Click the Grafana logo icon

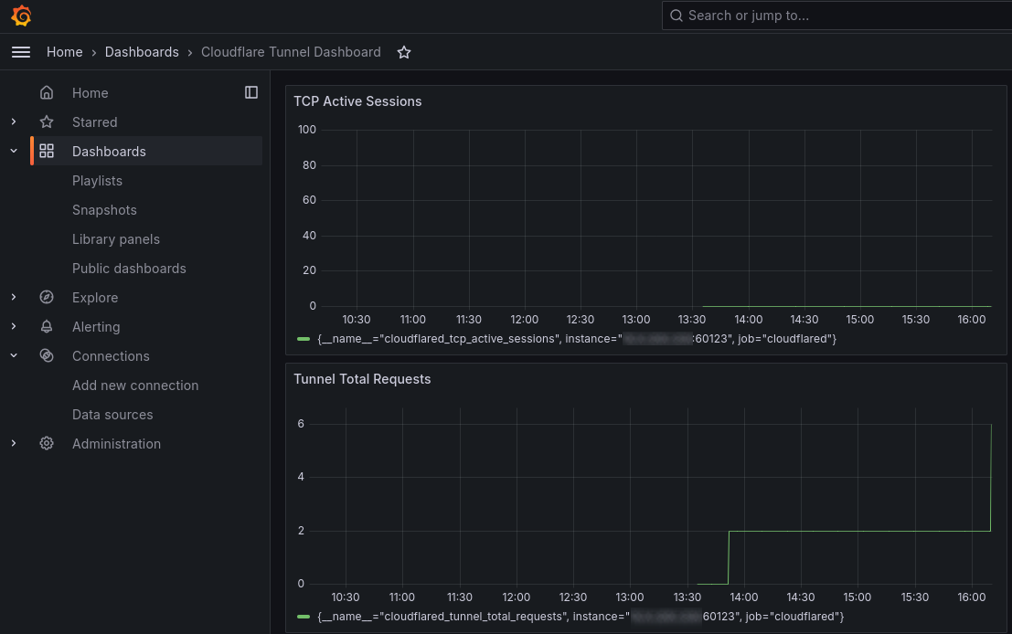pos(21,16)
